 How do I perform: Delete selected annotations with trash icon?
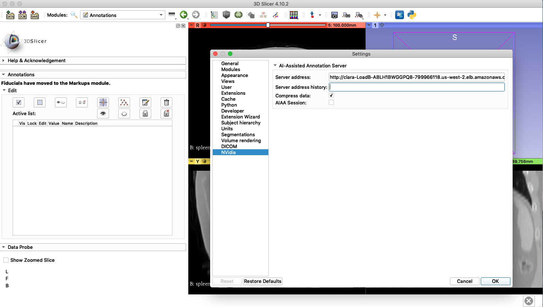pos(166,102)
